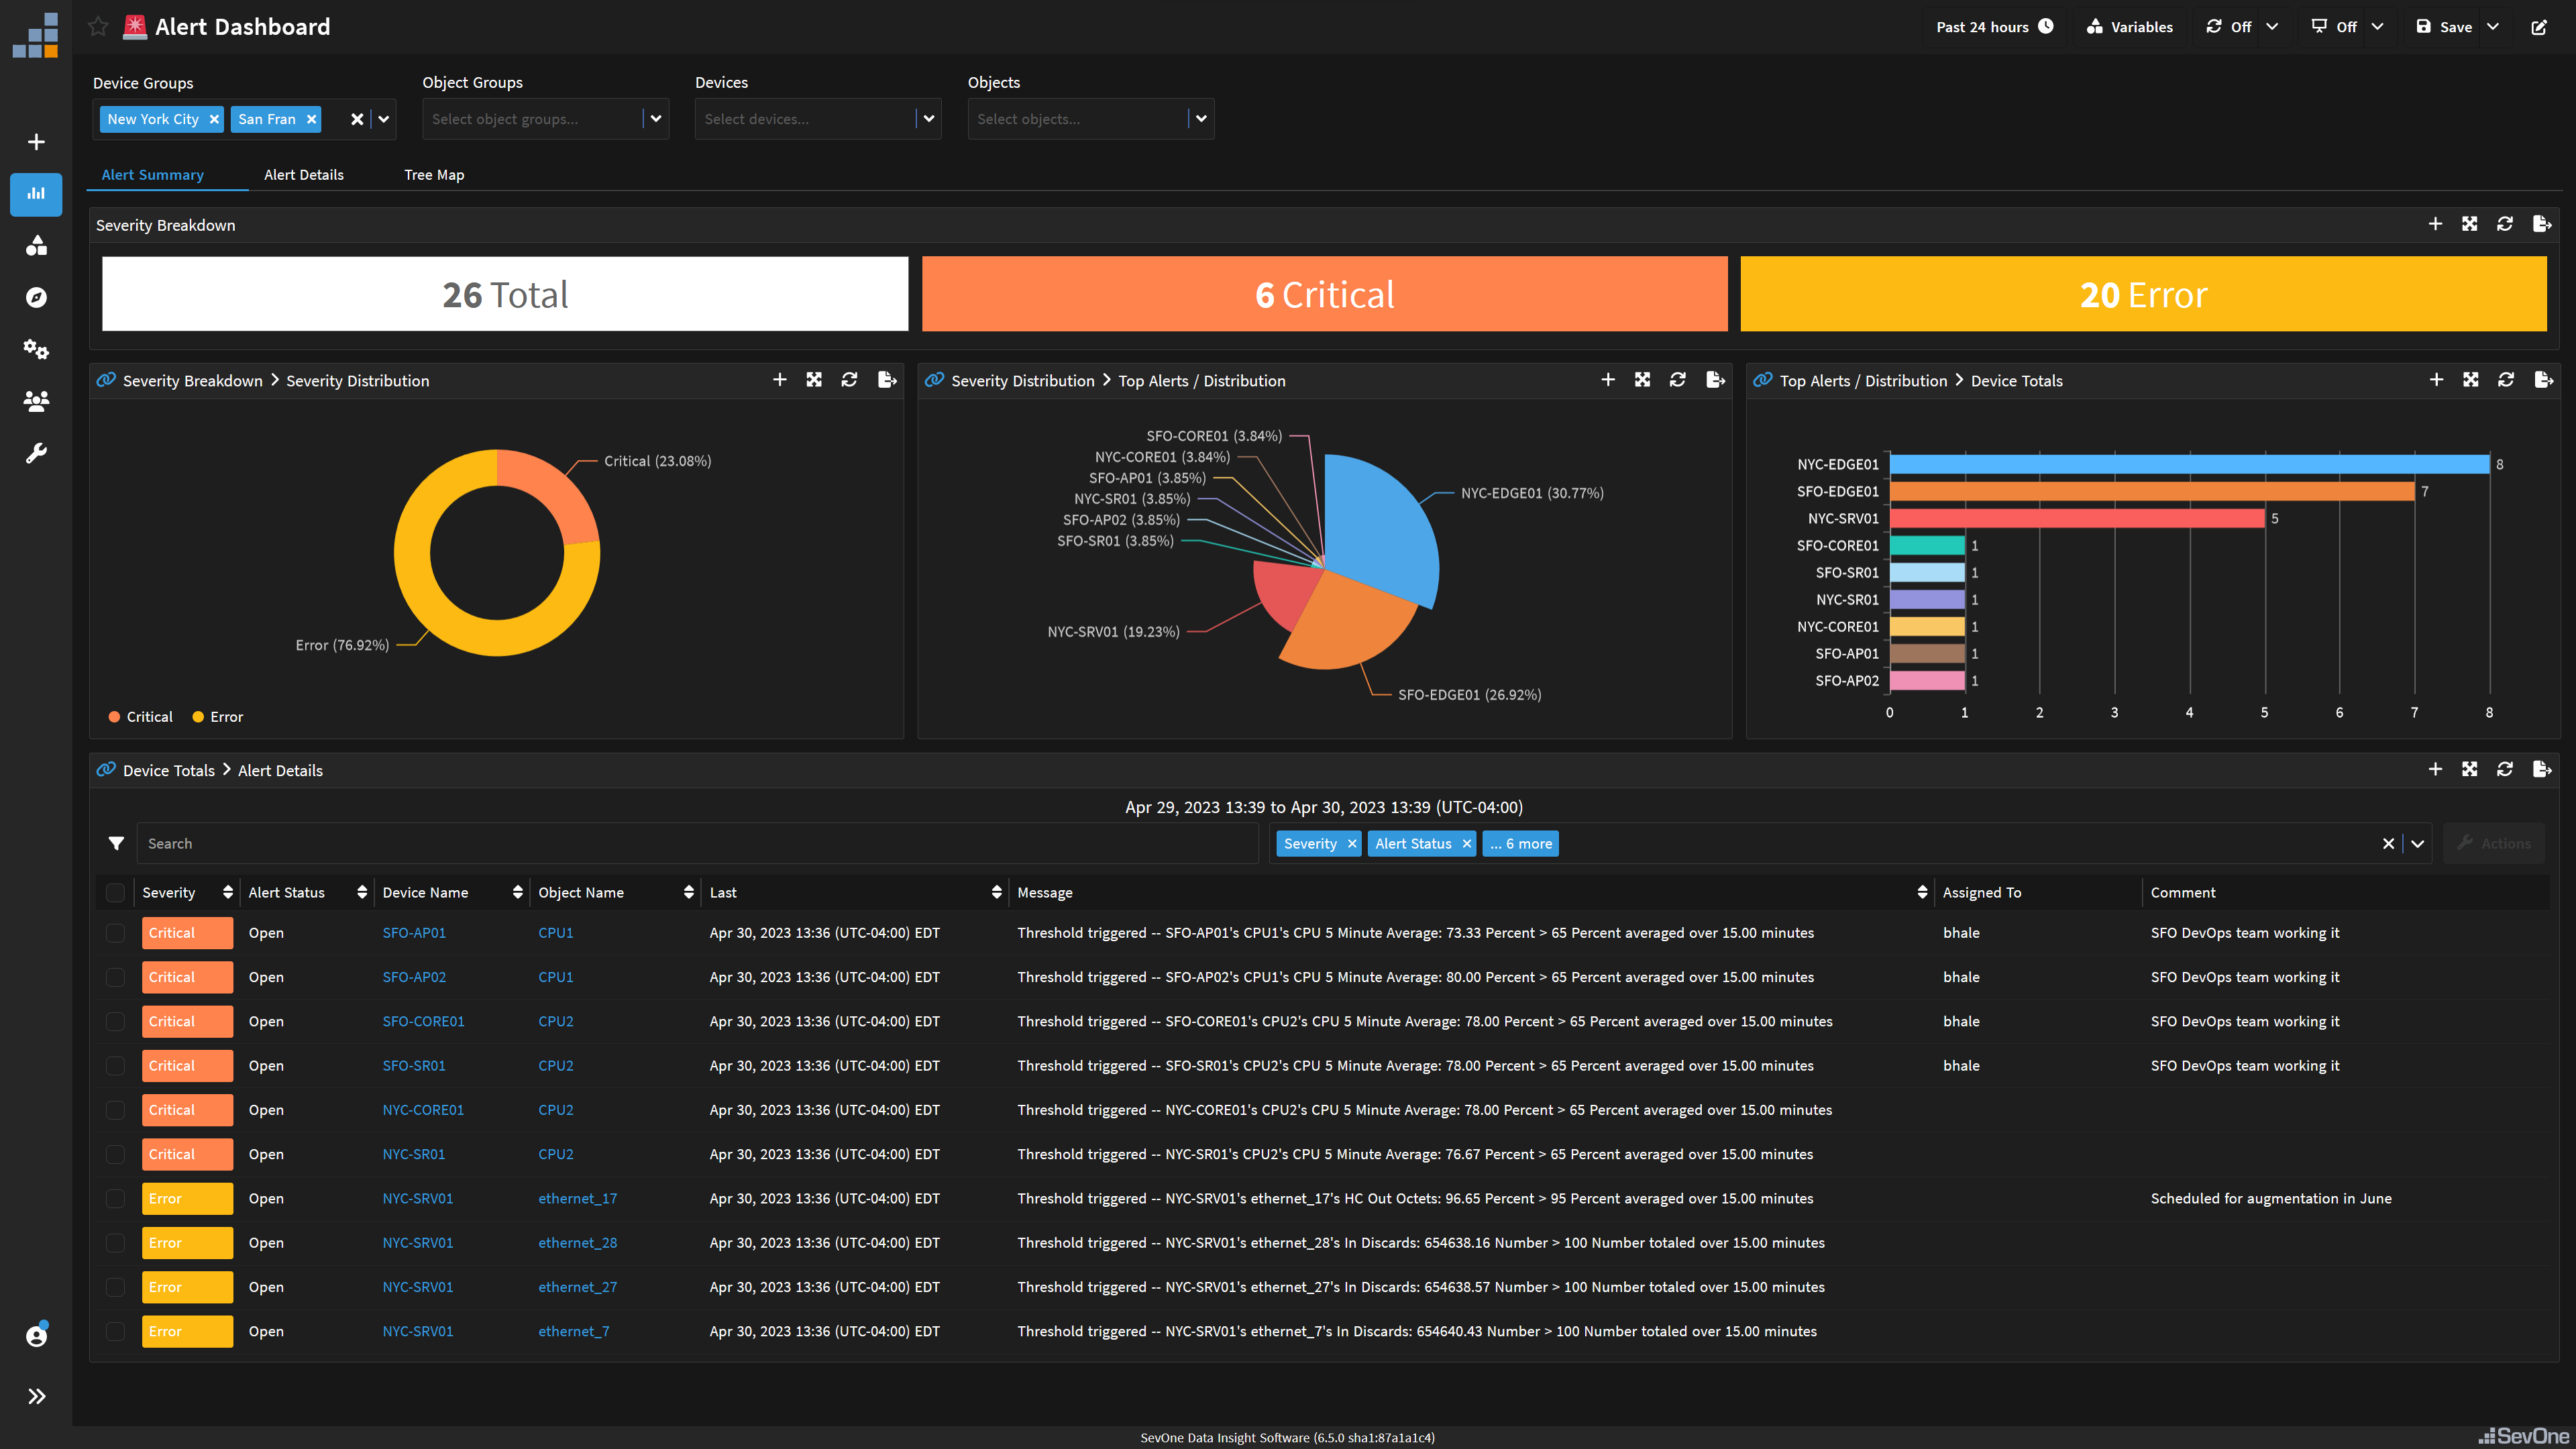Viewport: 2576px width, 1449px height.
Task: Click the filter funnel icon beside Search
Action: (x=116, y=843)
